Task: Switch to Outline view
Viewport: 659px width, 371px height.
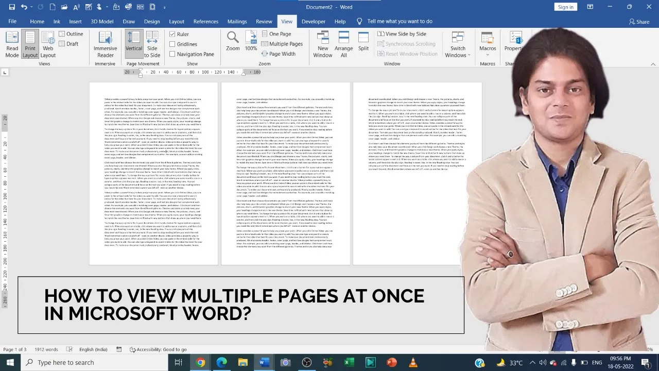Action: click(x=71, y=34)
